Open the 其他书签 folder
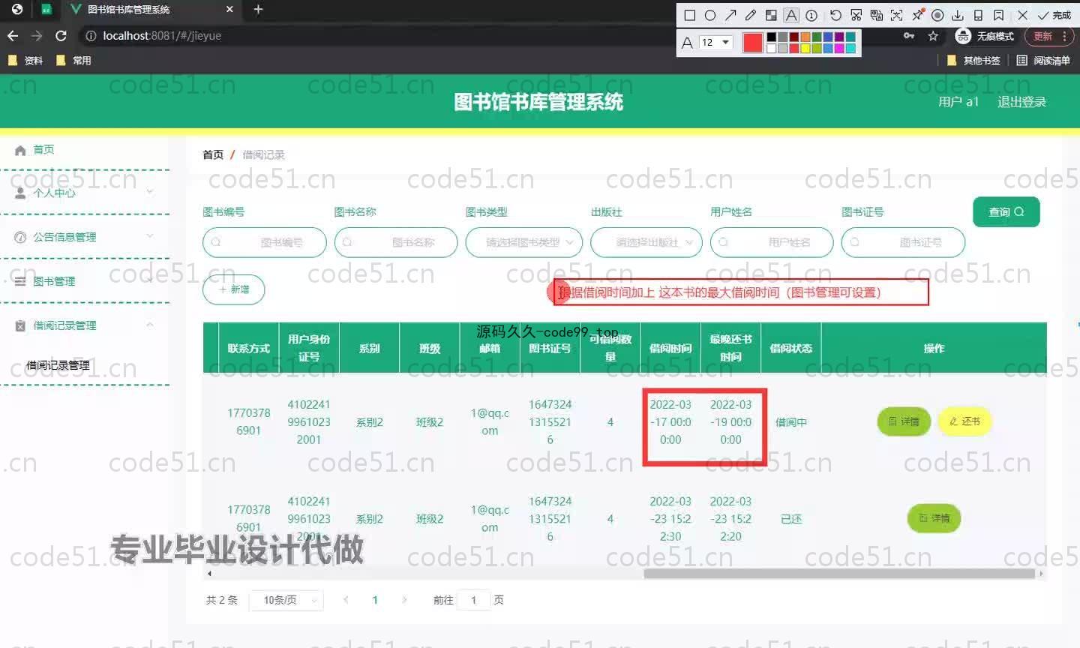Screen dimensions: 1080x648 [973, 61]
